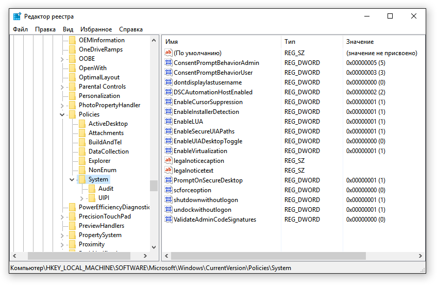Click the tree pane vertical scrollbar thumb
The image size is (437, 285).
pyautogui.click(x=154, y=186)
